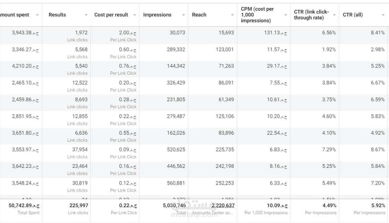Image resolution: width=389 pixels, height=223 pixels.
Task: Click the CTR (all) column dropdown arrow
Action: 383,15
